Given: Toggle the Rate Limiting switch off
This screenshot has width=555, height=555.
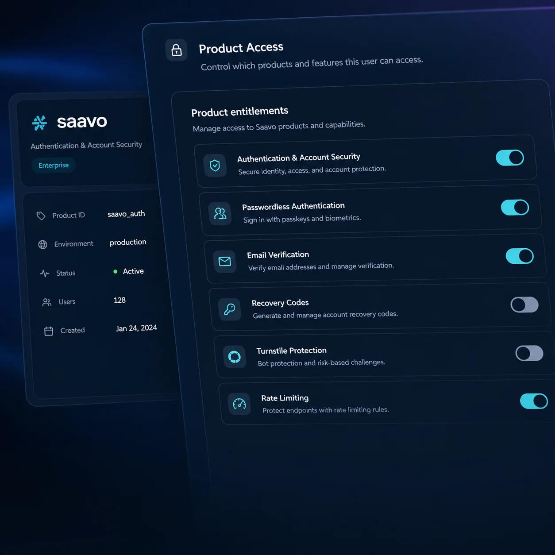Looking at the screenshot, I should click(x=534, y=401).
